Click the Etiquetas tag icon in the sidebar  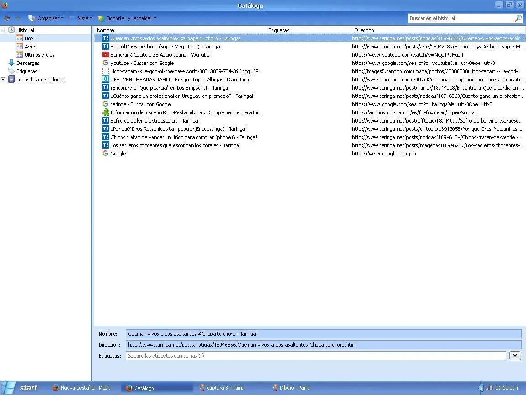coord(11,71)
